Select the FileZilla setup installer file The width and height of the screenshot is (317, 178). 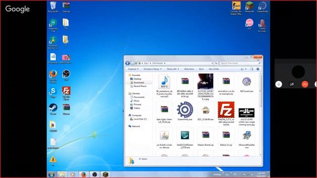(226, 113)
